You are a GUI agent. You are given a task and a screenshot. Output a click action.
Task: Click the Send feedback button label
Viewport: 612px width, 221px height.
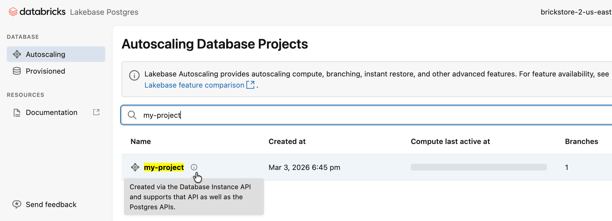51,205
